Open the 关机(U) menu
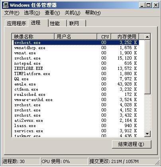 (x=73, y=13)
